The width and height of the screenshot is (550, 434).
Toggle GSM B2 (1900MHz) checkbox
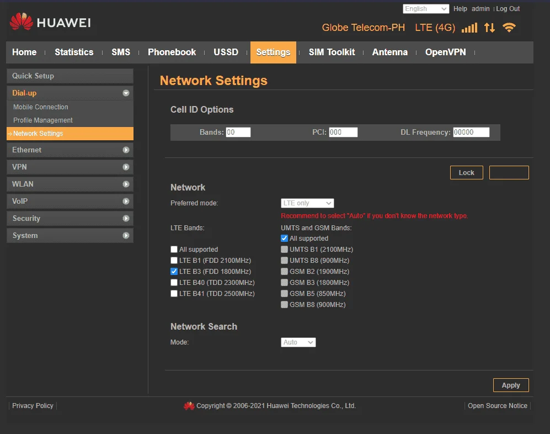coord(285,272)
